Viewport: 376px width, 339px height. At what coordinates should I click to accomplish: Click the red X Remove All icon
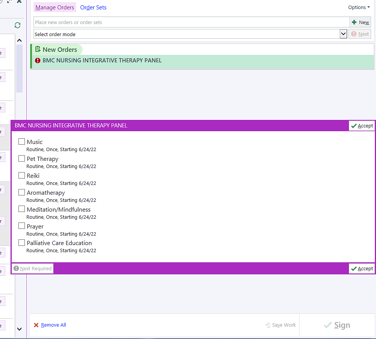pyautogui.click(x=36, y=325)
